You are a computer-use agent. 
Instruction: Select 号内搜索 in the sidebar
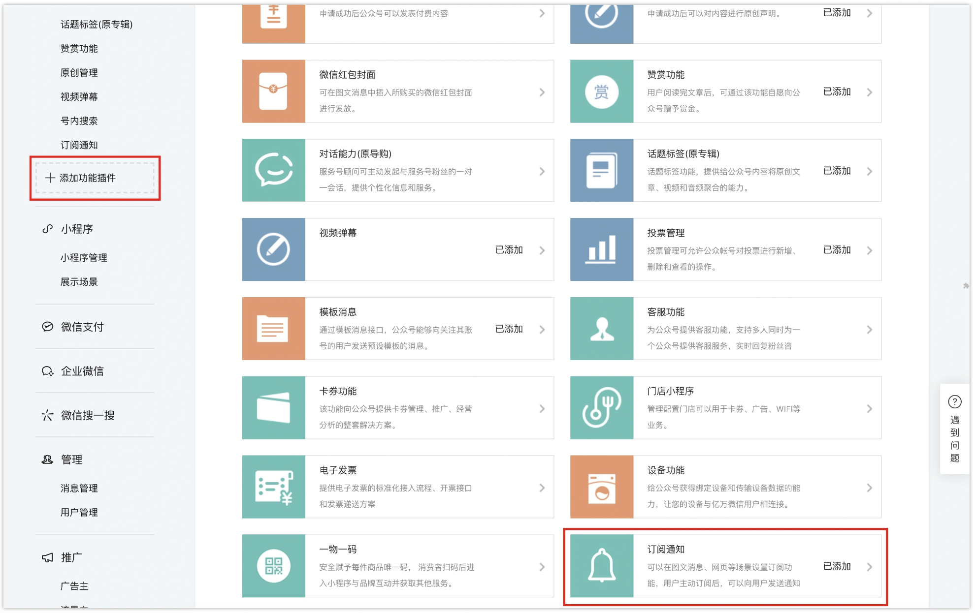point(79,121)
